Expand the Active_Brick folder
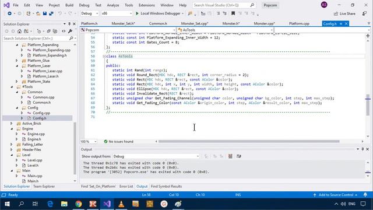This screenshot has width=373, height=210. tap(12, 123)
